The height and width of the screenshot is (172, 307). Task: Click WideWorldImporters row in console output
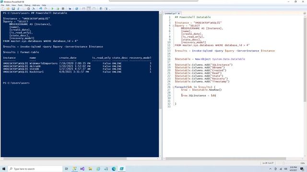coord(77,64)
